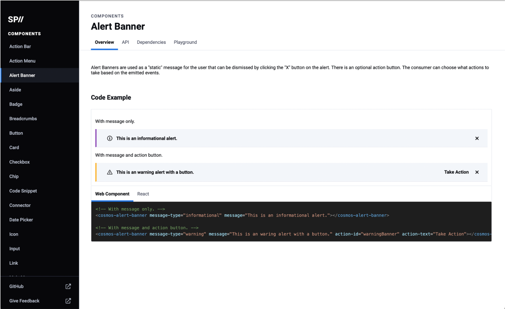Screen dimensions: 505x309
Task: Click the SP// logo in sidebar
Action: (x=16, y=20)
